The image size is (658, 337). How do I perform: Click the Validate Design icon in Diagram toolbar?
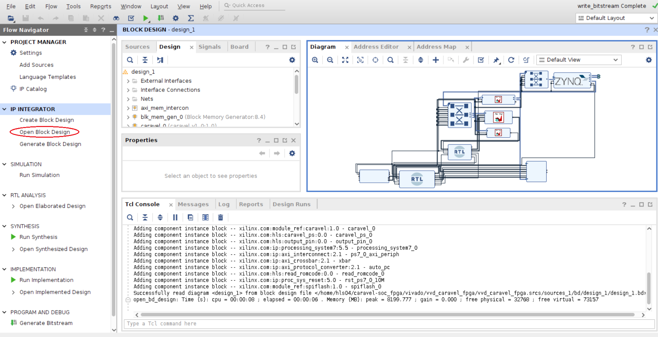click(481, 60)
